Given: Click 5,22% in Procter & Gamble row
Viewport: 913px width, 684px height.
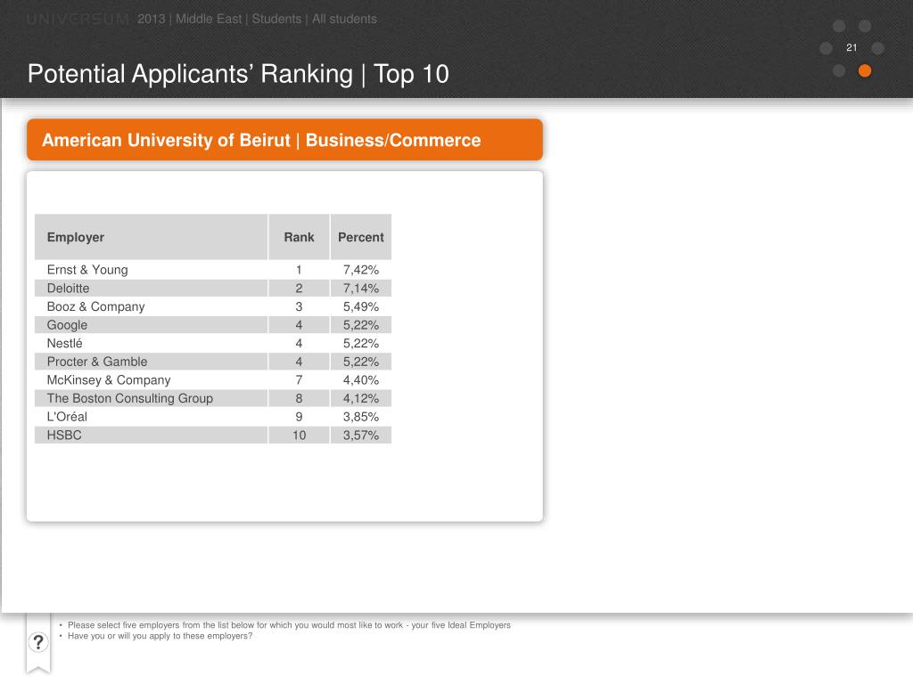Looking at the screenshot, I should click(361, 362).
